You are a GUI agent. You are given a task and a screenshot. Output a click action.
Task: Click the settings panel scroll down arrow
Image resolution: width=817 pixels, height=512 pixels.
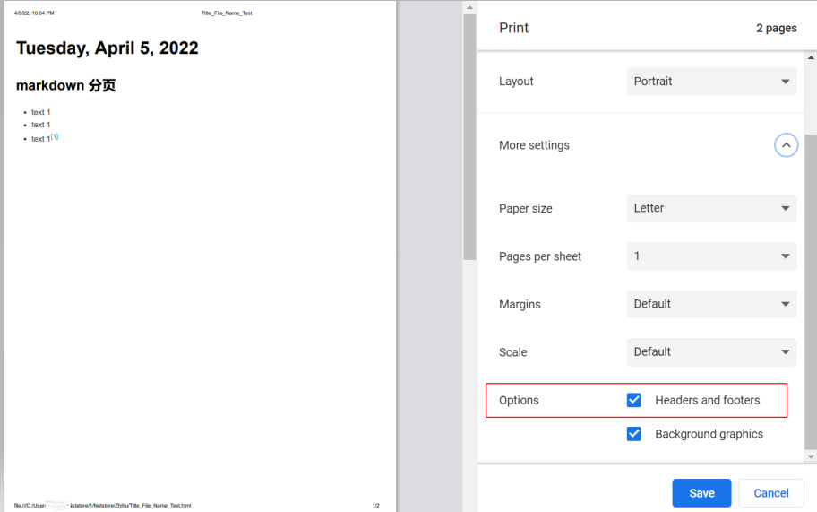[811, 456]
